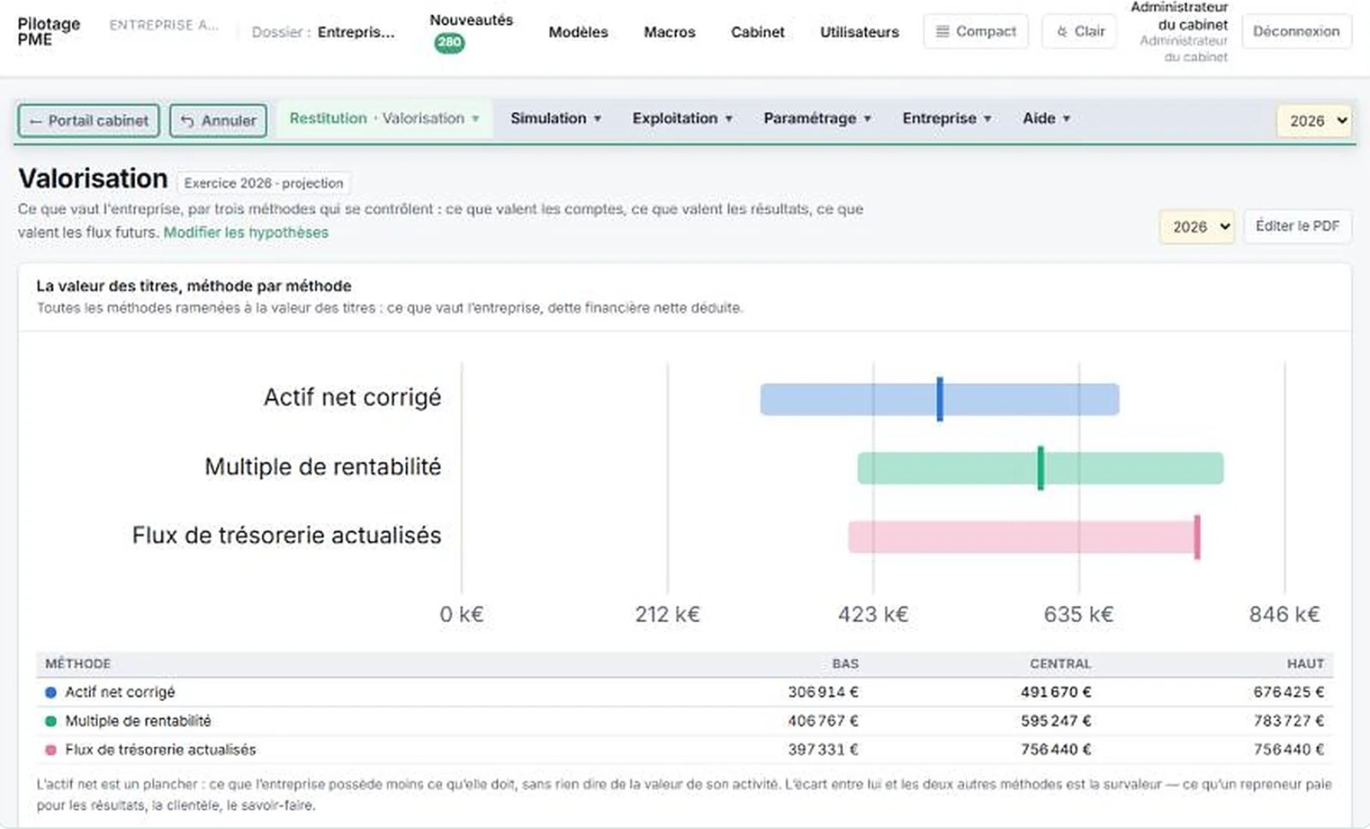1370x829 pixels.
Task: Expand the Entreprise dropdown menu
Action: coord(947,118)
